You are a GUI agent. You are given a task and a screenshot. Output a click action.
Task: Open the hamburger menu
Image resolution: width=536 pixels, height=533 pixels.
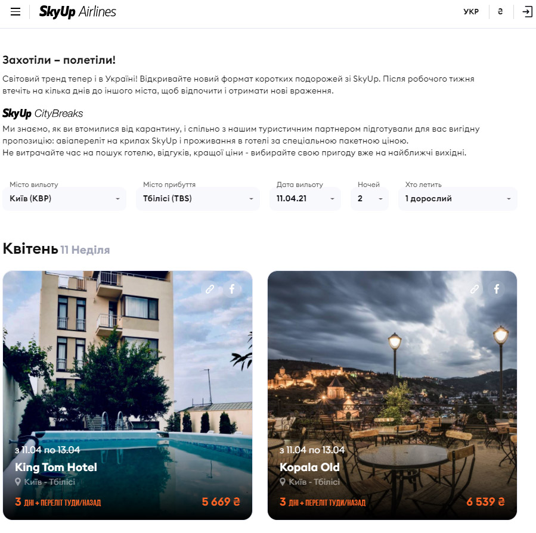(x=16, y=12)
